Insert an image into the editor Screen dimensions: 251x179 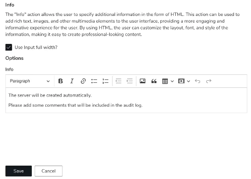[143, 81]
